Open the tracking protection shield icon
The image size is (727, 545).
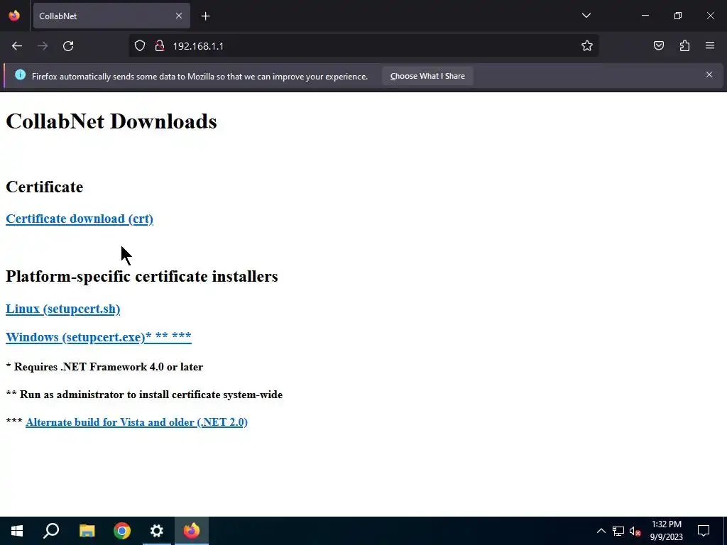[x=140, y=46]
